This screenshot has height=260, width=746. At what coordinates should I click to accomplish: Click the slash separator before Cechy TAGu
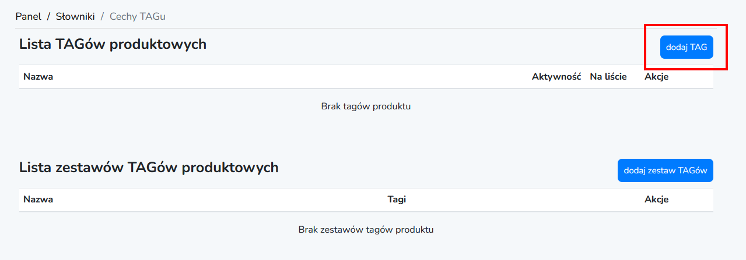102,16
